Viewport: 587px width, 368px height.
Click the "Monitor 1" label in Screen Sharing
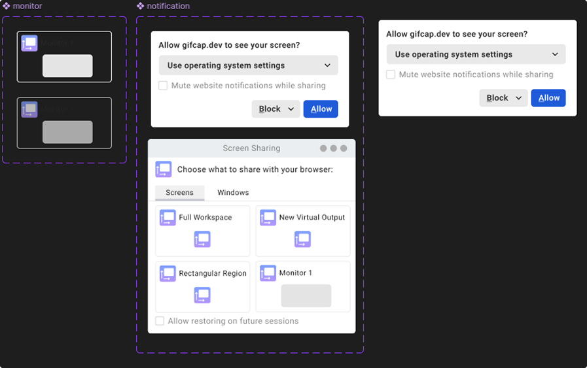tap(296, 273)
